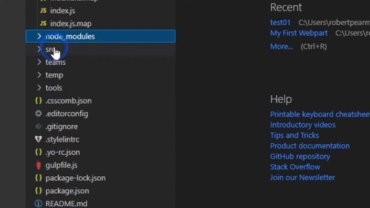The width and height of the screenshot is (370, 208).
Task: Expand the temp folder chevron
Action: [39, 75]
